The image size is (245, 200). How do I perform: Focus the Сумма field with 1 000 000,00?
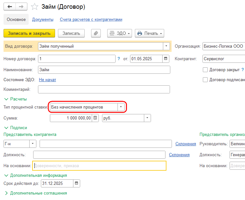click(71, 118)
